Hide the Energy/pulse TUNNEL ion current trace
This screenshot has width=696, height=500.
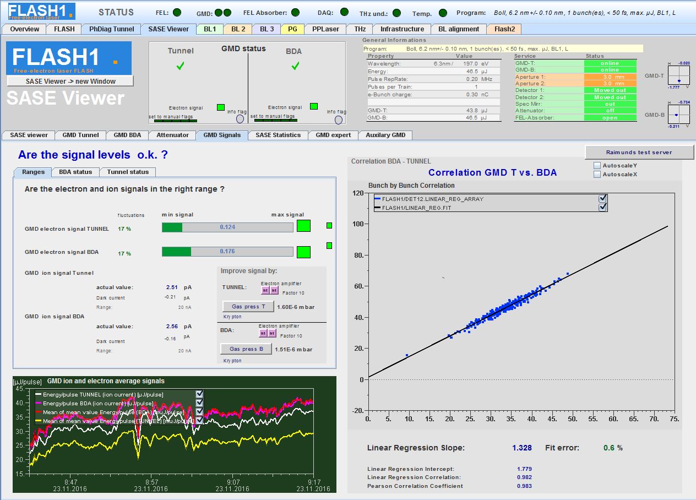199,394
